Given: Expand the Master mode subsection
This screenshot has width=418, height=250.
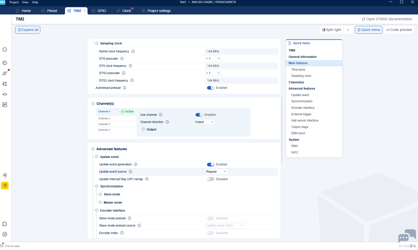Looking at the screenshot, I should [100, 202].
